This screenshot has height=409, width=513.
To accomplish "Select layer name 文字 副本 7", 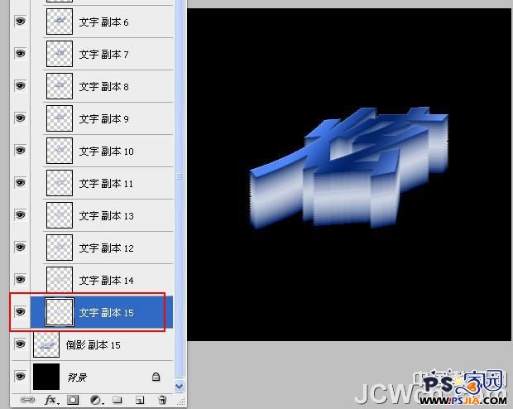I will pos(103,54).
